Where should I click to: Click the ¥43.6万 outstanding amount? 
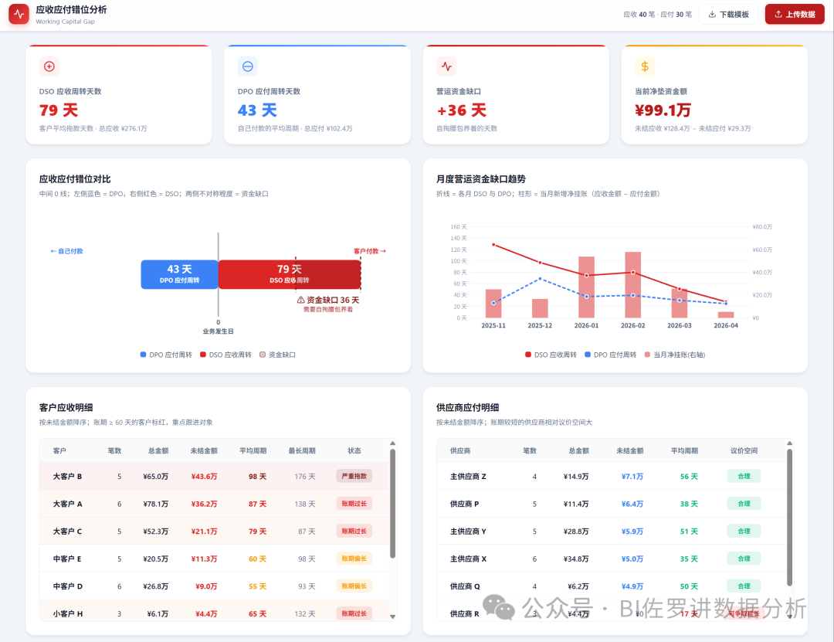coord(204,477)
